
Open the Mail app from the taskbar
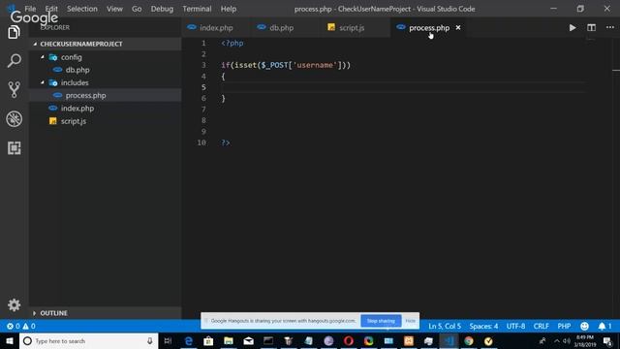(x=248, y=340)
